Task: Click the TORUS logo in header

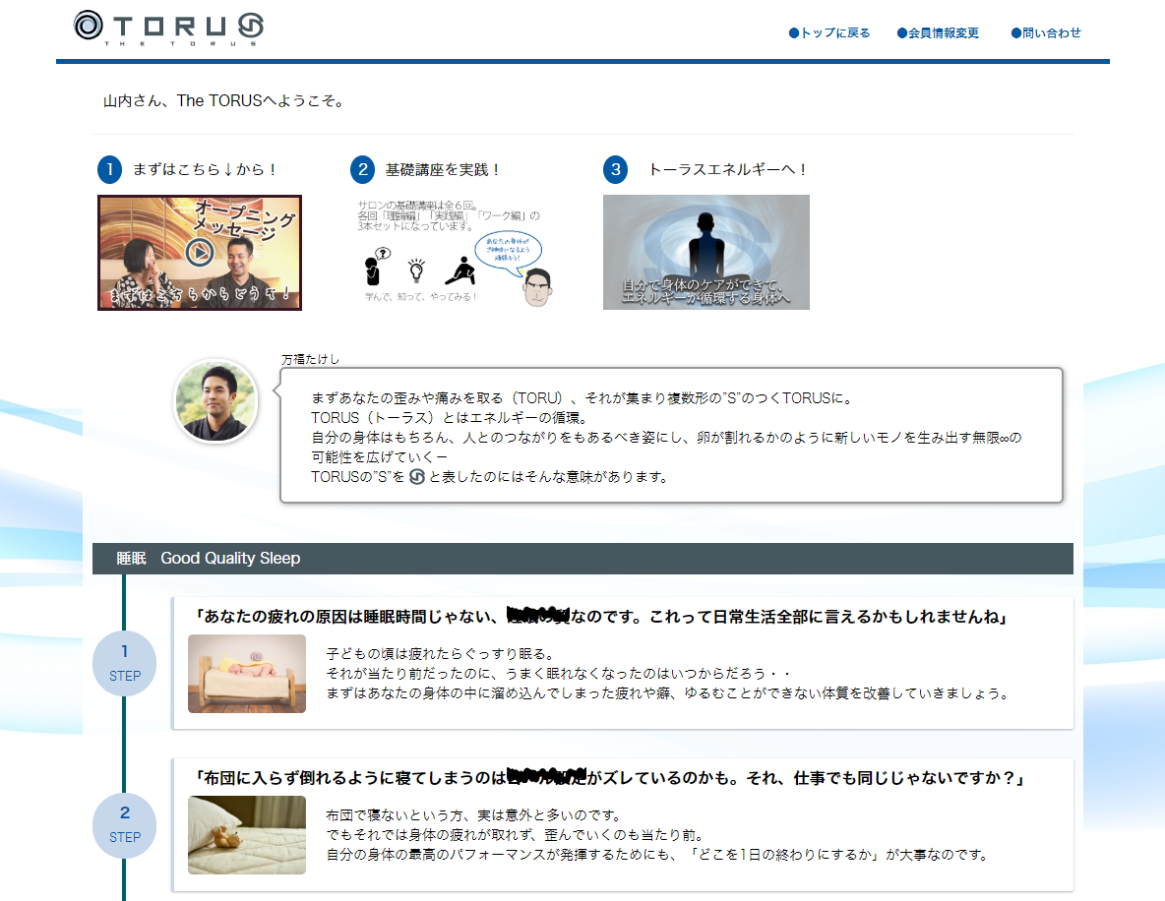Action: click(x=168, y=28)
